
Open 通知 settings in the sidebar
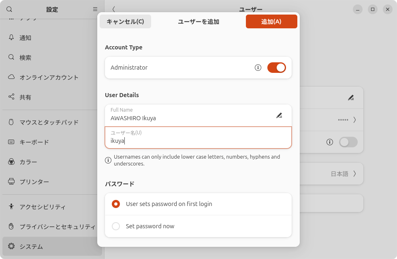[52, 38]
